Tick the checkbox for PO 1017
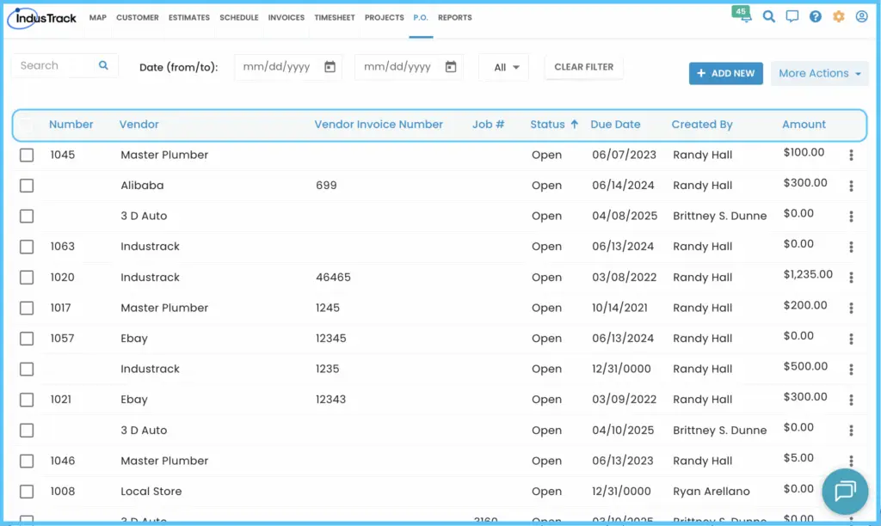881x526 pixels. pyautogui.click(x=27, y=308)
